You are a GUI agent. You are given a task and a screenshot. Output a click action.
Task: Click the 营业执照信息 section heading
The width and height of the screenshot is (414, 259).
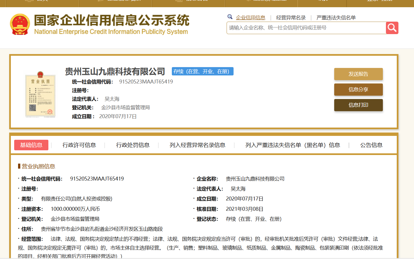38,166
